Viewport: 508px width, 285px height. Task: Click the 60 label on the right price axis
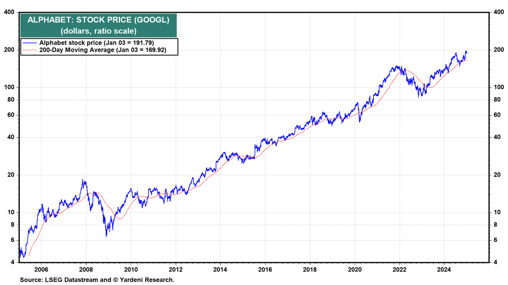(497, 115)
